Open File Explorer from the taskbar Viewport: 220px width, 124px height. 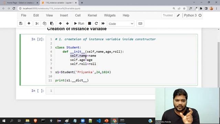[27, 121]
